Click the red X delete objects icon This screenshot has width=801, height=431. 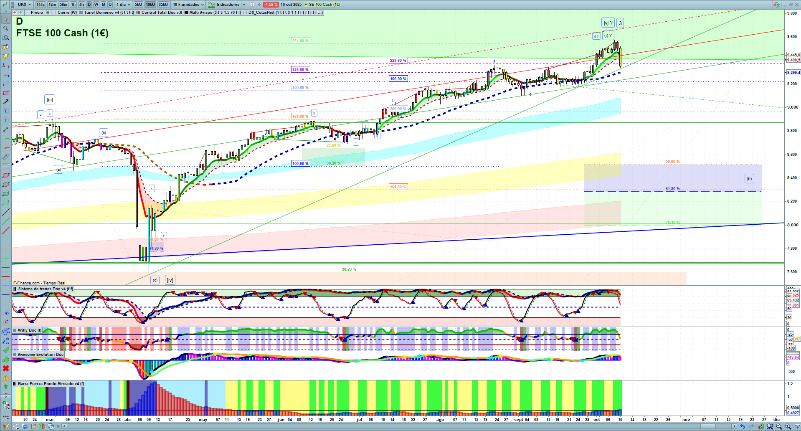click(x=6, y=368)
